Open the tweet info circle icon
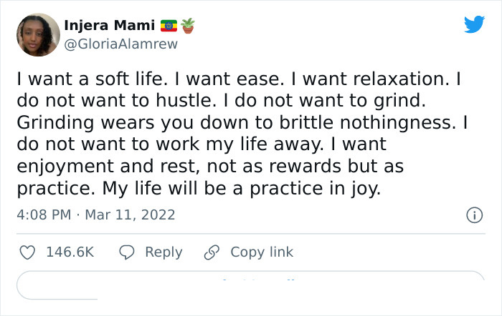The image size is (502, 316). pos(473,214)
